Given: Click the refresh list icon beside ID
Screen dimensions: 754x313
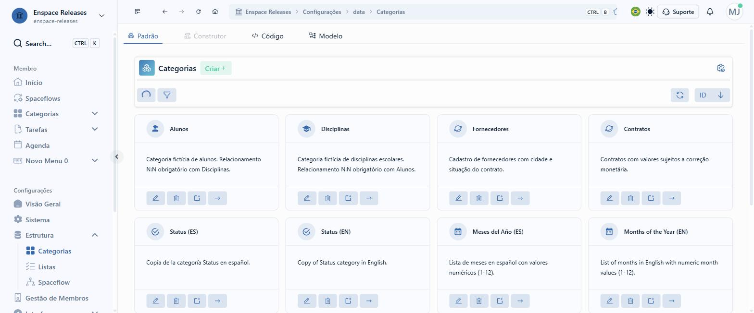Looking at the screenshot, I should pyautogui.click(x=680, y=95).
